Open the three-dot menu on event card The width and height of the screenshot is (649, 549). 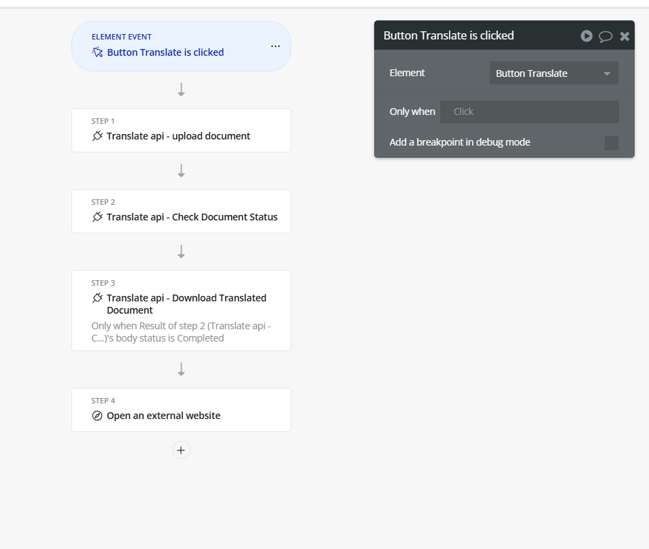(276, 46)
